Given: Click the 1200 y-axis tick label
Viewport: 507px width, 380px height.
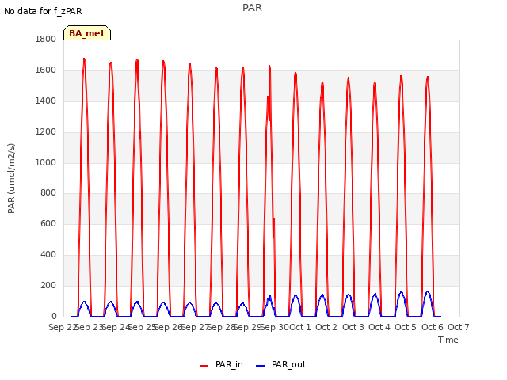Looking at the screenshot, I should pos(46,132).
